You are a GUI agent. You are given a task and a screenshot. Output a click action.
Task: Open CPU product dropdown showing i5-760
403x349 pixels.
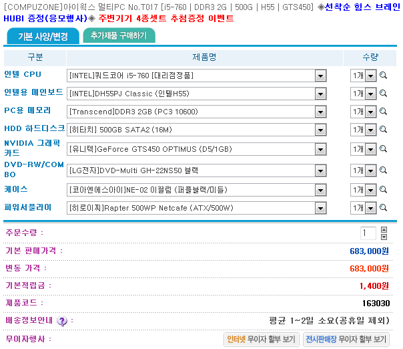pyautogui.click(x=197, y=76)
